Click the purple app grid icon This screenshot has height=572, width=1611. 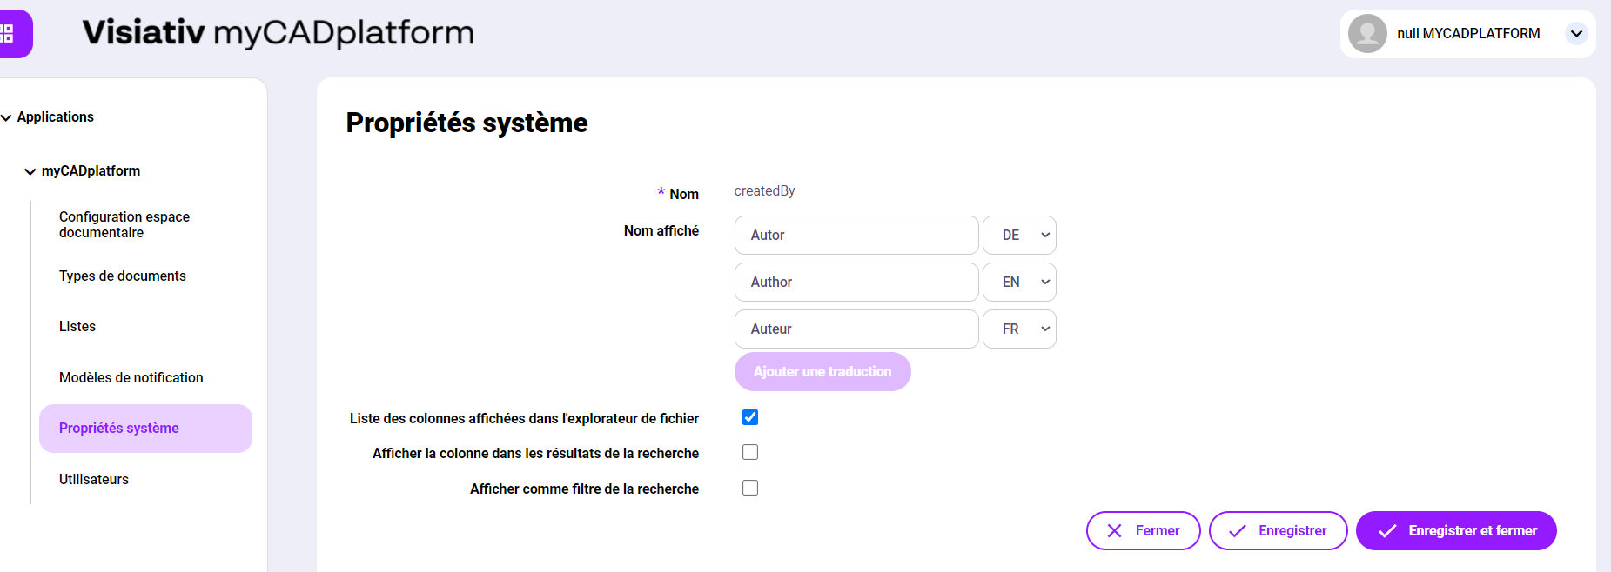(x=9, y=34)
